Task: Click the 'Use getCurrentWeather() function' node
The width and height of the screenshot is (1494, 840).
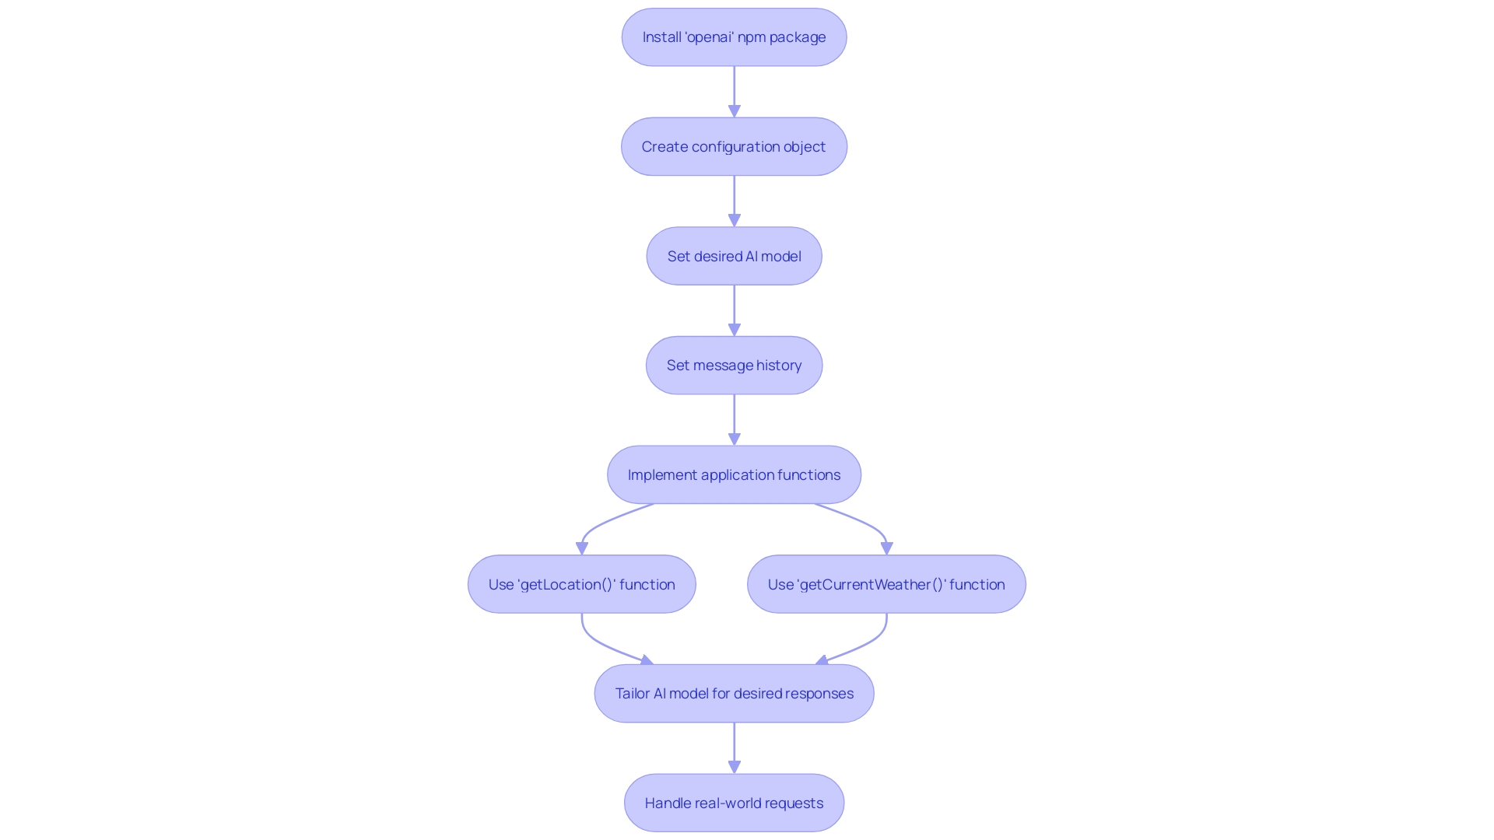Action: pyautogui.click(x=886, y=583)
